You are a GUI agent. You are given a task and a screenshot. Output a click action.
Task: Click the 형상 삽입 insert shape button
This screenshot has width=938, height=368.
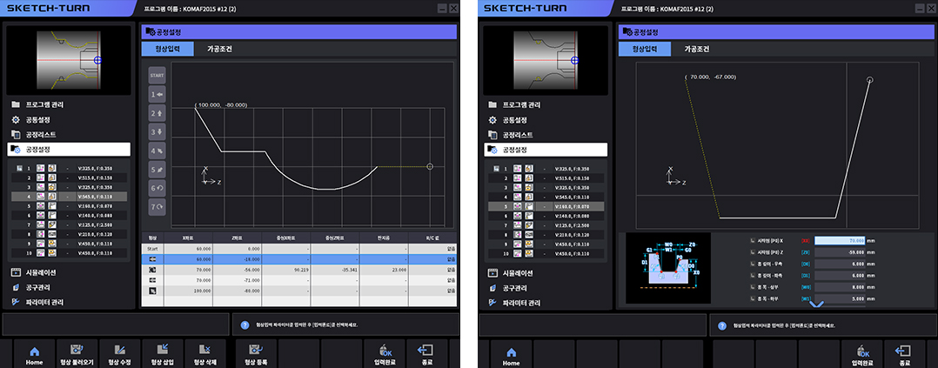click(x=161, y=354)
